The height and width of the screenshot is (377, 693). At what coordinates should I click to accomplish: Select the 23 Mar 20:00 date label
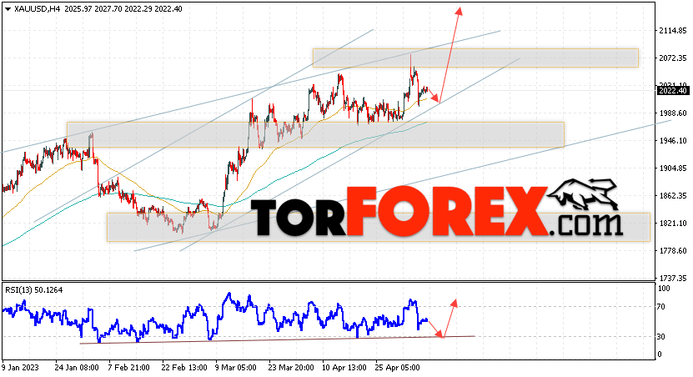pos(291,367)
